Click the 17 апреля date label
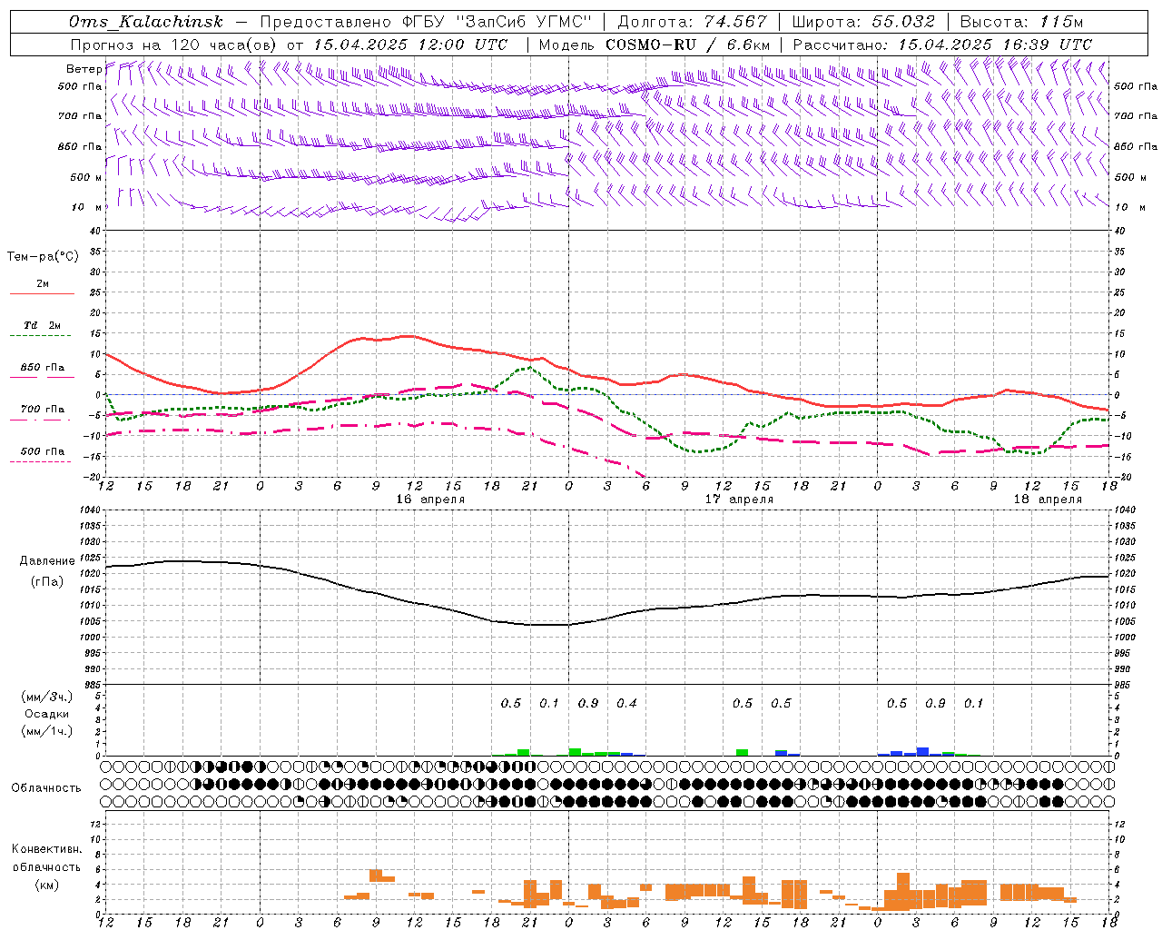 click(x=739, y=500)
